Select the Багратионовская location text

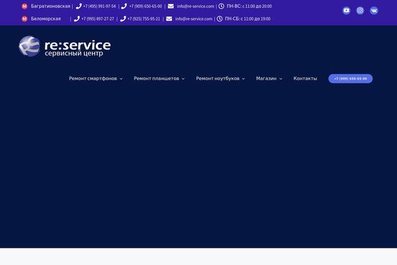click(x=50, y=7)
